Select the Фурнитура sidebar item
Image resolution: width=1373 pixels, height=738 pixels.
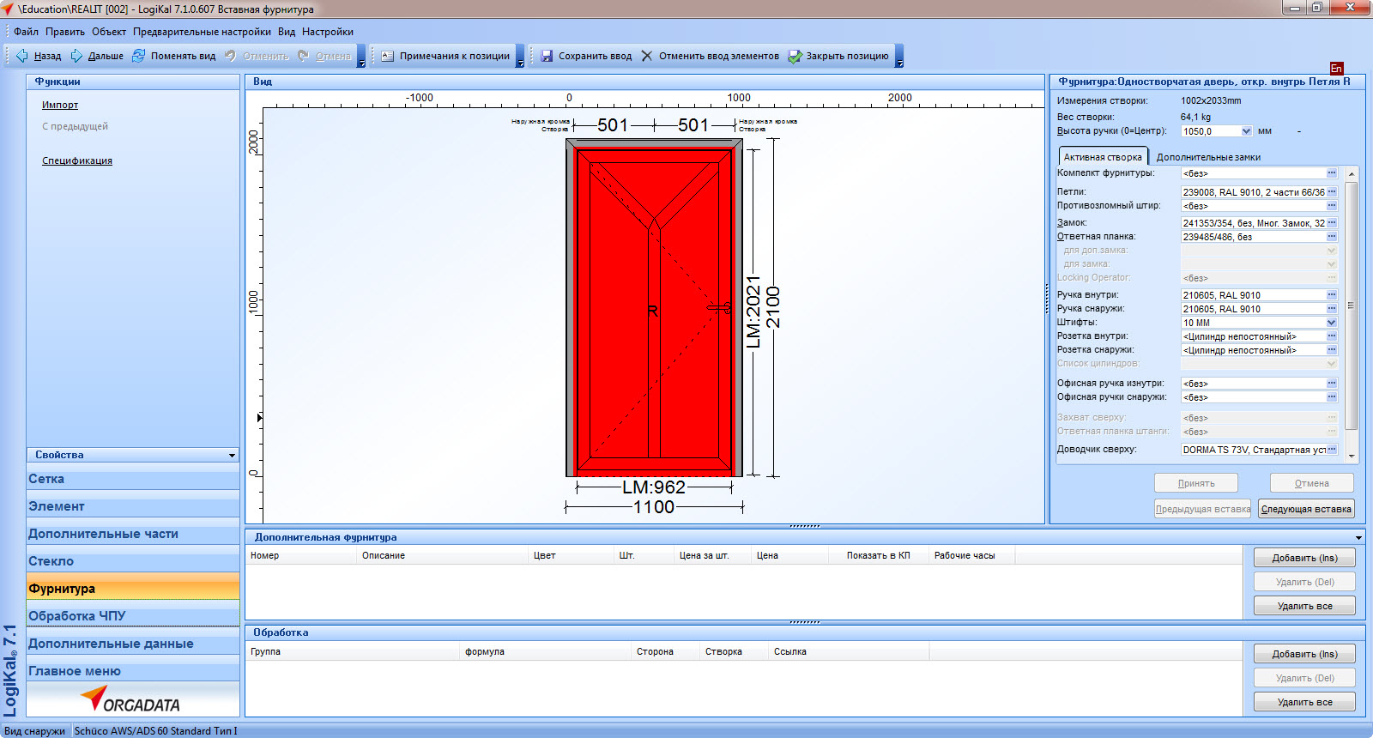(133, 588)
